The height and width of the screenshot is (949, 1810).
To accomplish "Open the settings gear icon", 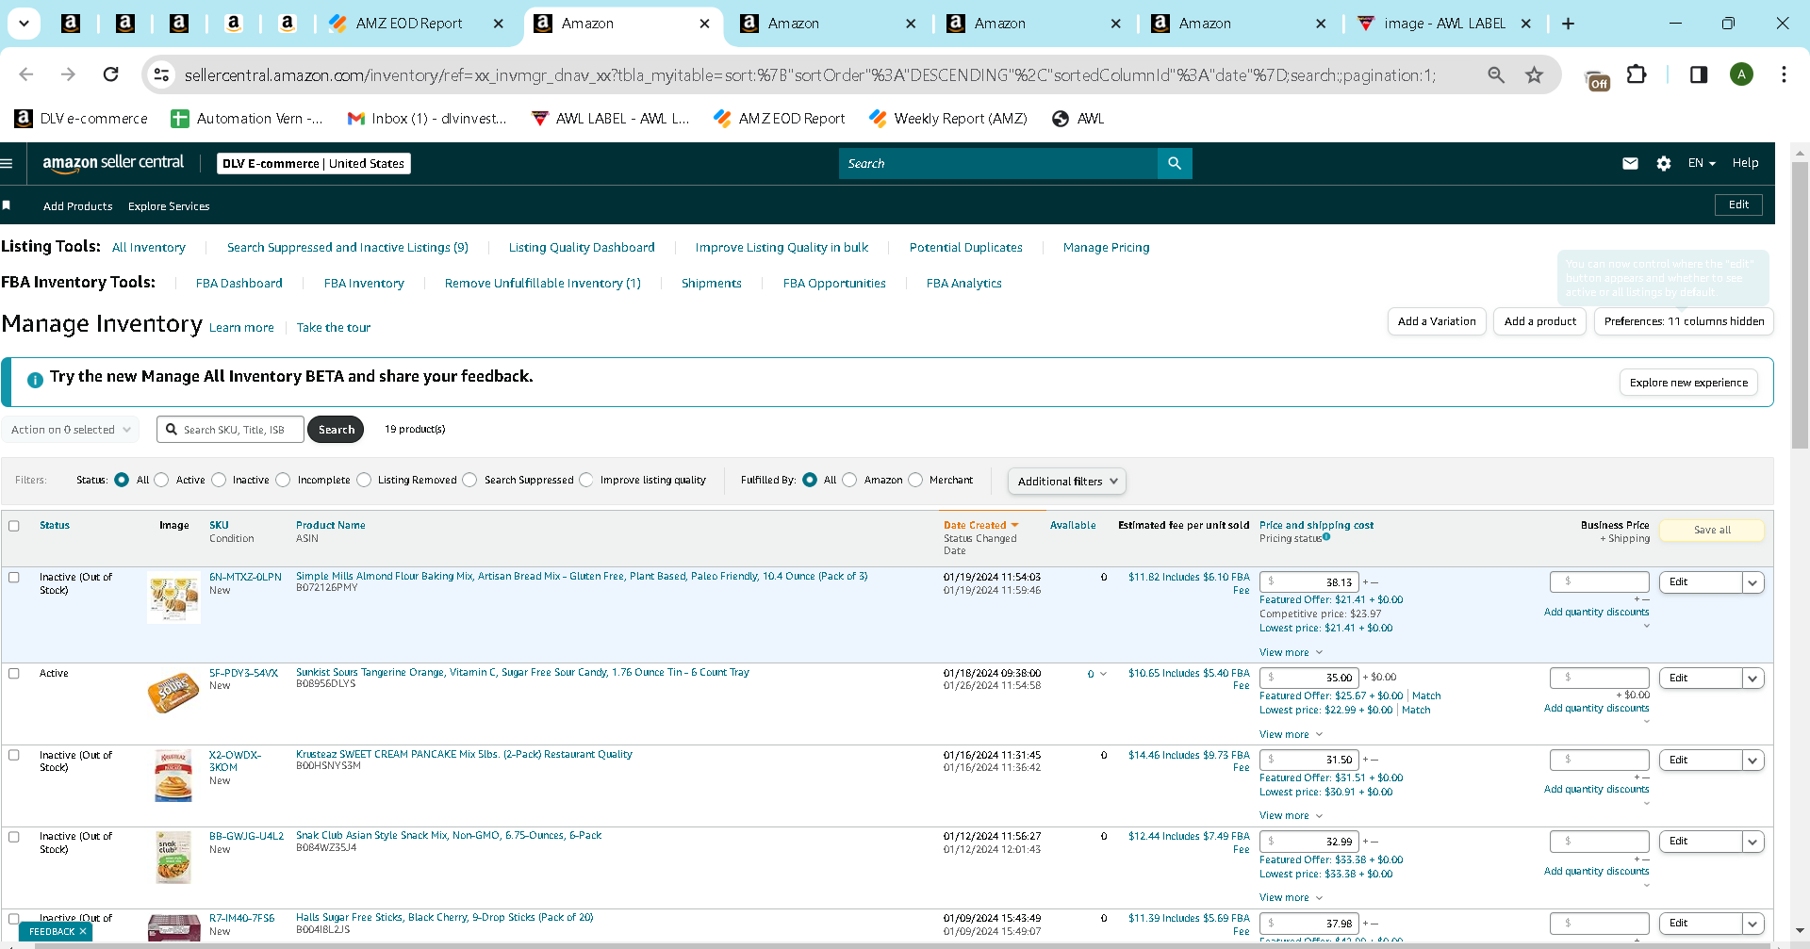I will tap(1664, 163).
